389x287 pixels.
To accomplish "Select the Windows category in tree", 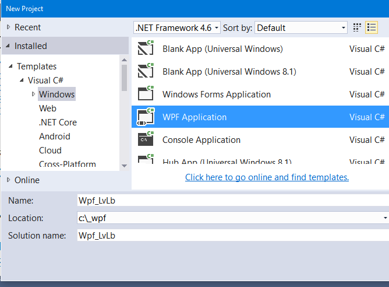I will (x=57, y=94).
